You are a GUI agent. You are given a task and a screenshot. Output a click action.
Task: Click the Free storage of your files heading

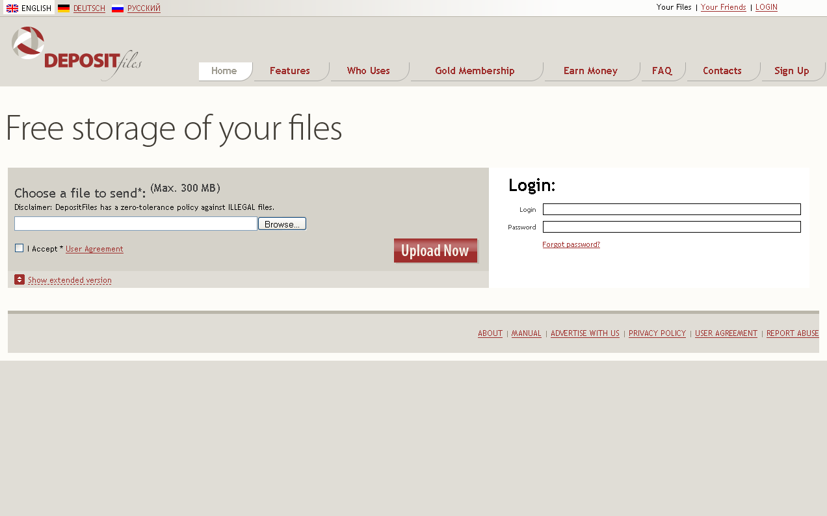click(174, 129)
